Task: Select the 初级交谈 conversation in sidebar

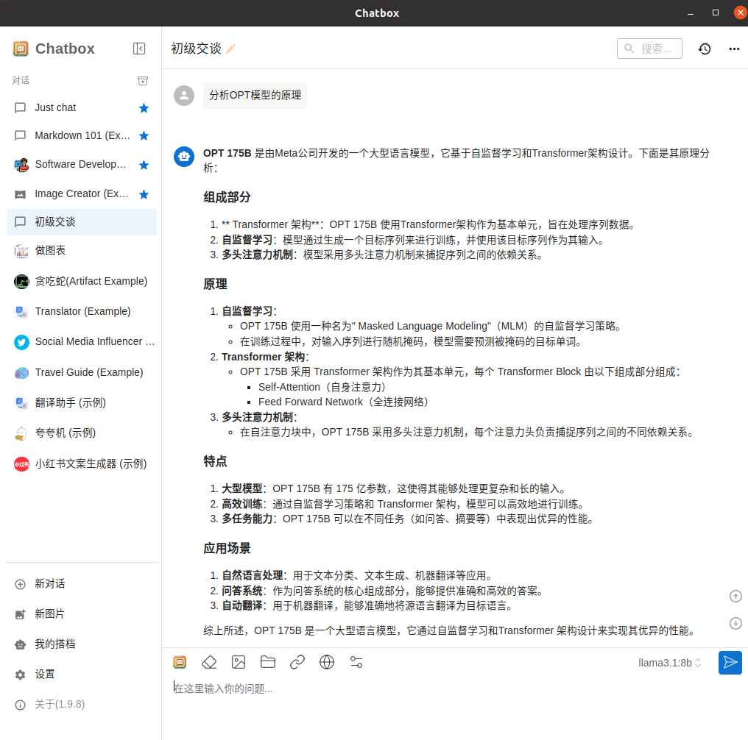Action: coord(82,222)
